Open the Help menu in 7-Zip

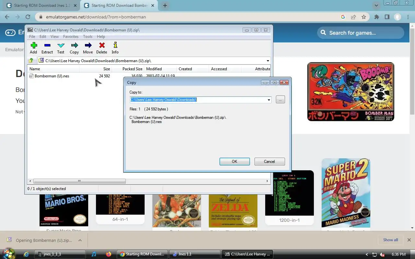(101, 37)
